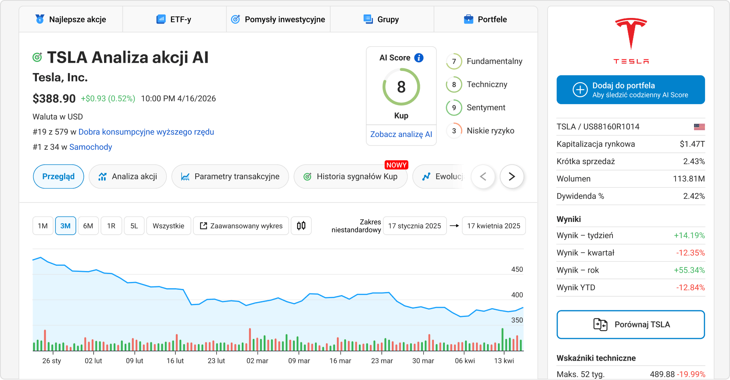This screenshot has width=730, height=380.
Task: Click the plus icon in Dodaj do portfela
Action: coord(580,90)
